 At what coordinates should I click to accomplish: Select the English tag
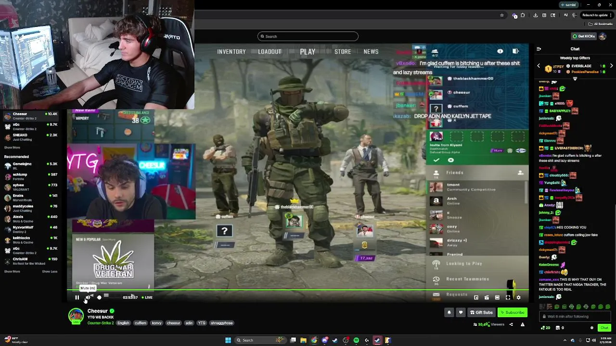click(123, 323)
